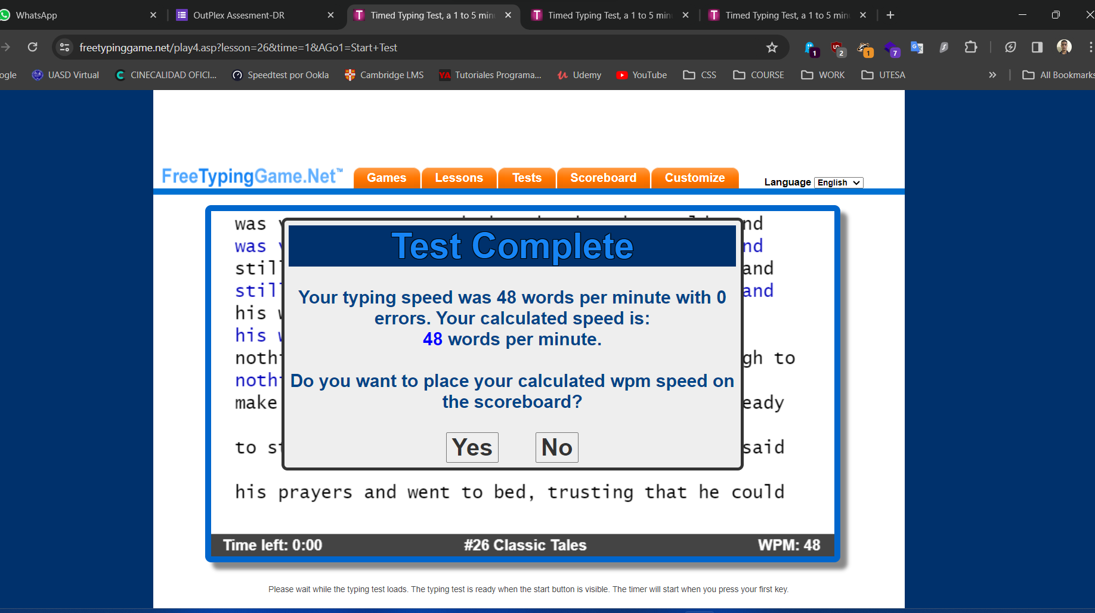Click the 'Please wait while the typing test loads' note

click(x=528, y=589)
